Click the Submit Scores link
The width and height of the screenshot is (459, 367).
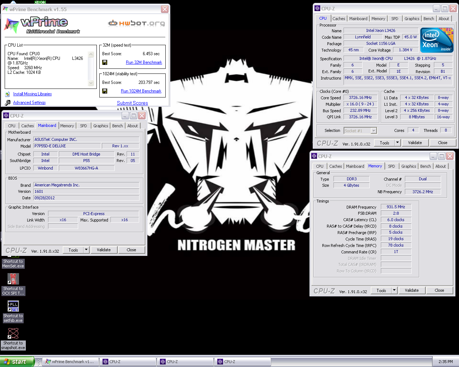point(132,103)
